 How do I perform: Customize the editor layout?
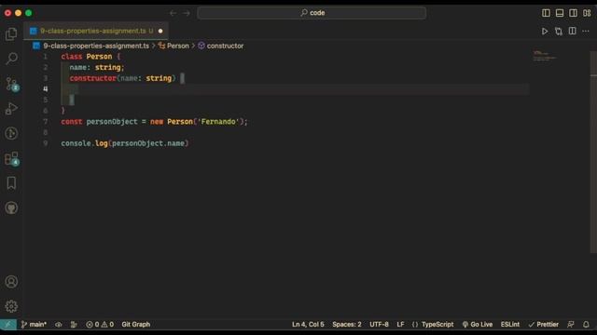click(x=587, y=13)
